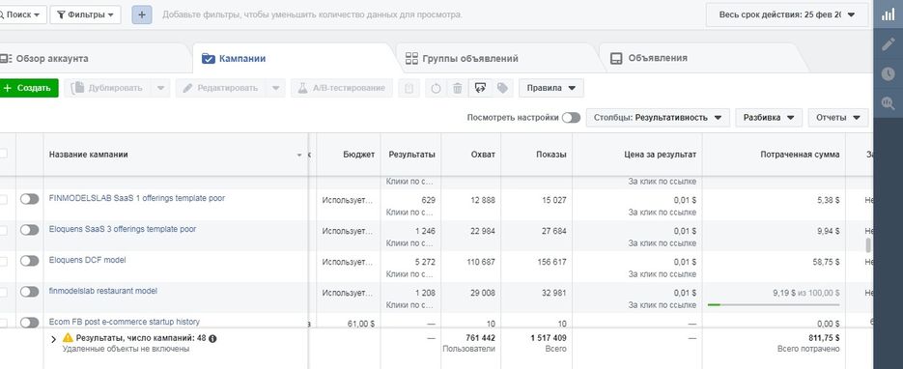Expand the Правила dropdown menu
The image size is (903, 369).
click(551, 88)
